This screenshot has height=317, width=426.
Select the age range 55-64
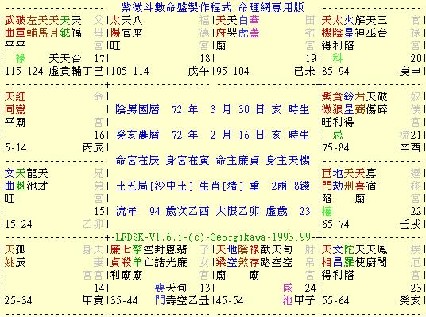click(336, 300)
